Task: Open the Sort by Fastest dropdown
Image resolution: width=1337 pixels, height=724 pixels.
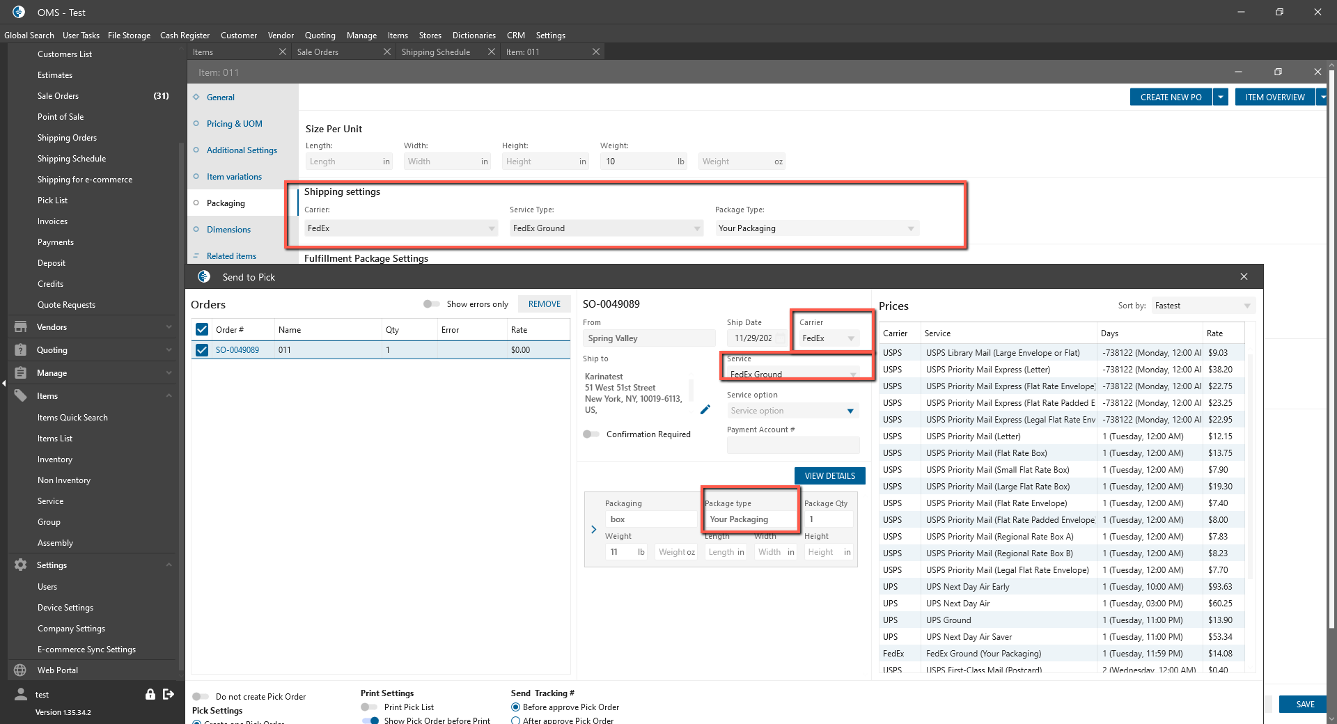Action: click(1203, 306)
